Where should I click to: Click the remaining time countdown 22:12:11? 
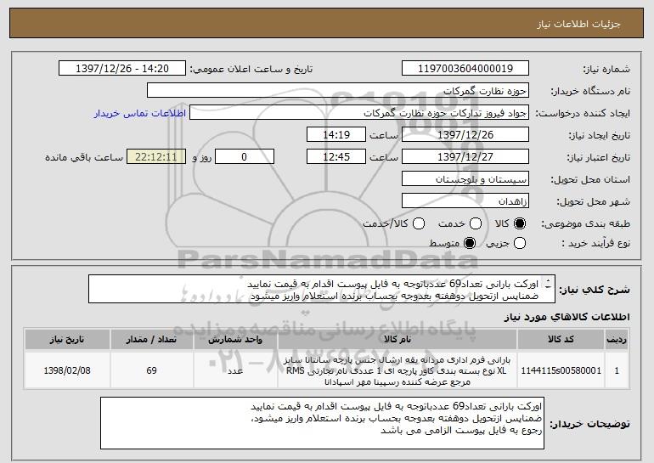pos(156,157)
